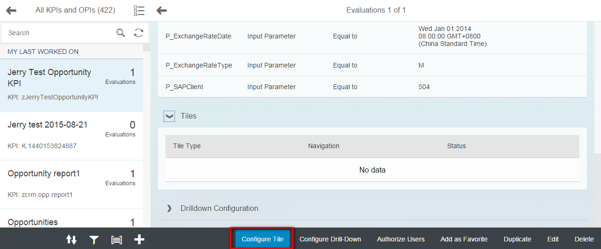Select the Jerry test 2015-08-21 entry
This screenshot has width=601, height=249.
point(71,136)
